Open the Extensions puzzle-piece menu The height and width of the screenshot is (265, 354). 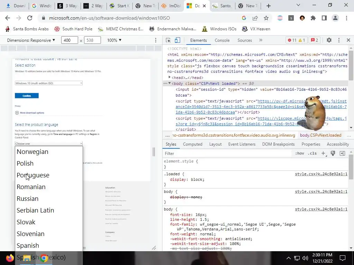(313, 18)
